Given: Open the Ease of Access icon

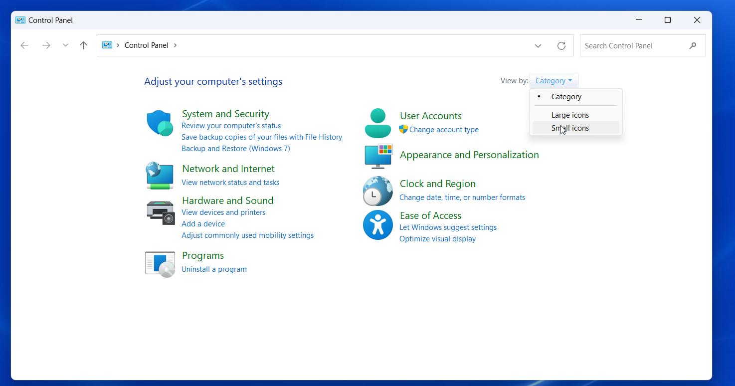Looking at the screenshot, I should click(378, 225).
